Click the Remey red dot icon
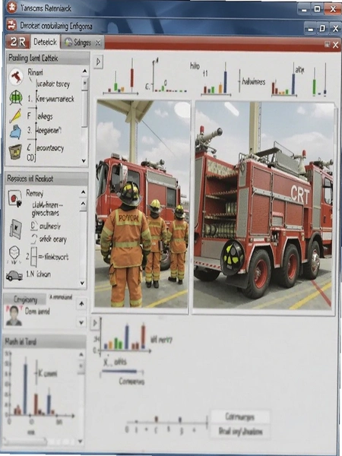The width and height of the screenshot is (342, 456). pos(15,198)
